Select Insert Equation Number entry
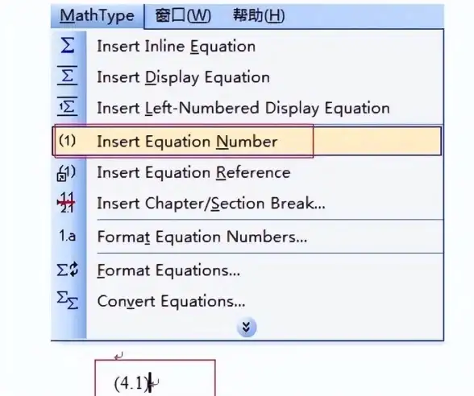 pos(247,142)
